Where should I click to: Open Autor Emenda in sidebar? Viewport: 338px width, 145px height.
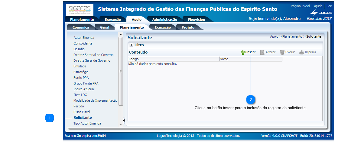(84, 38)
